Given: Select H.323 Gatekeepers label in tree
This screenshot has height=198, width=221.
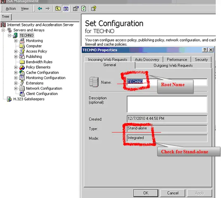Looking at the screenshot, I should click(x=29, y=99).
